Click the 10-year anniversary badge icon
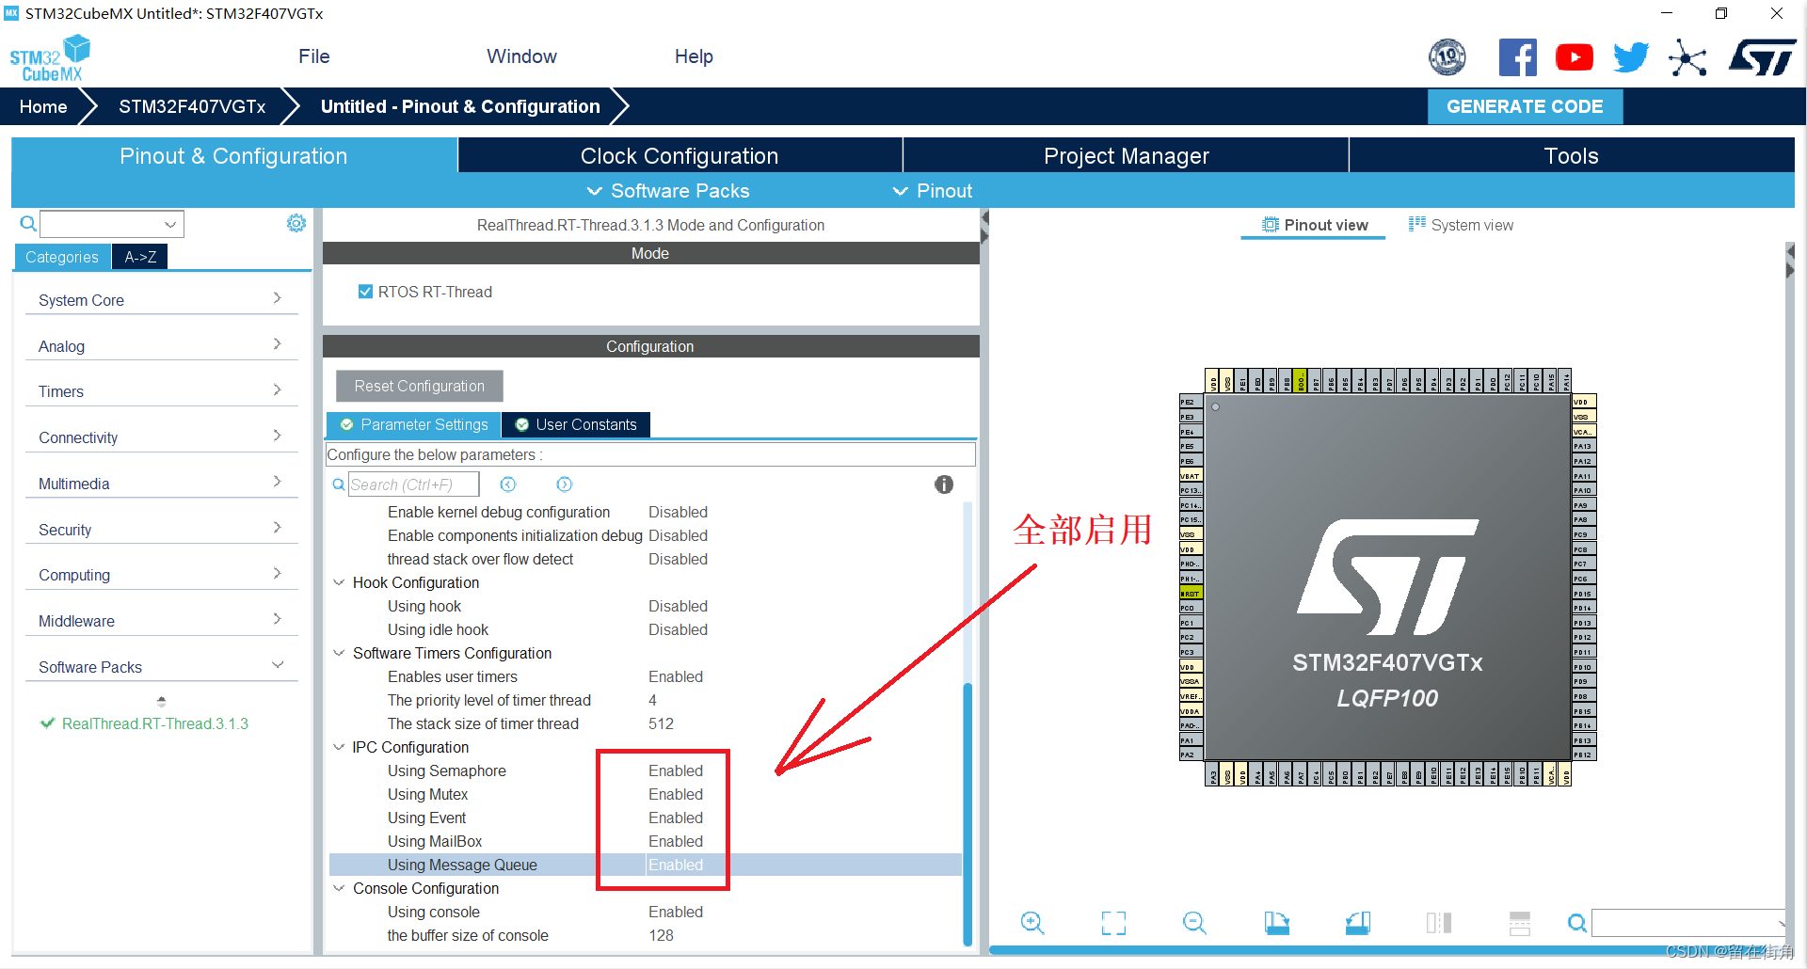Viewport: 1807px width, 969px height. click(x=1447, y=57)
